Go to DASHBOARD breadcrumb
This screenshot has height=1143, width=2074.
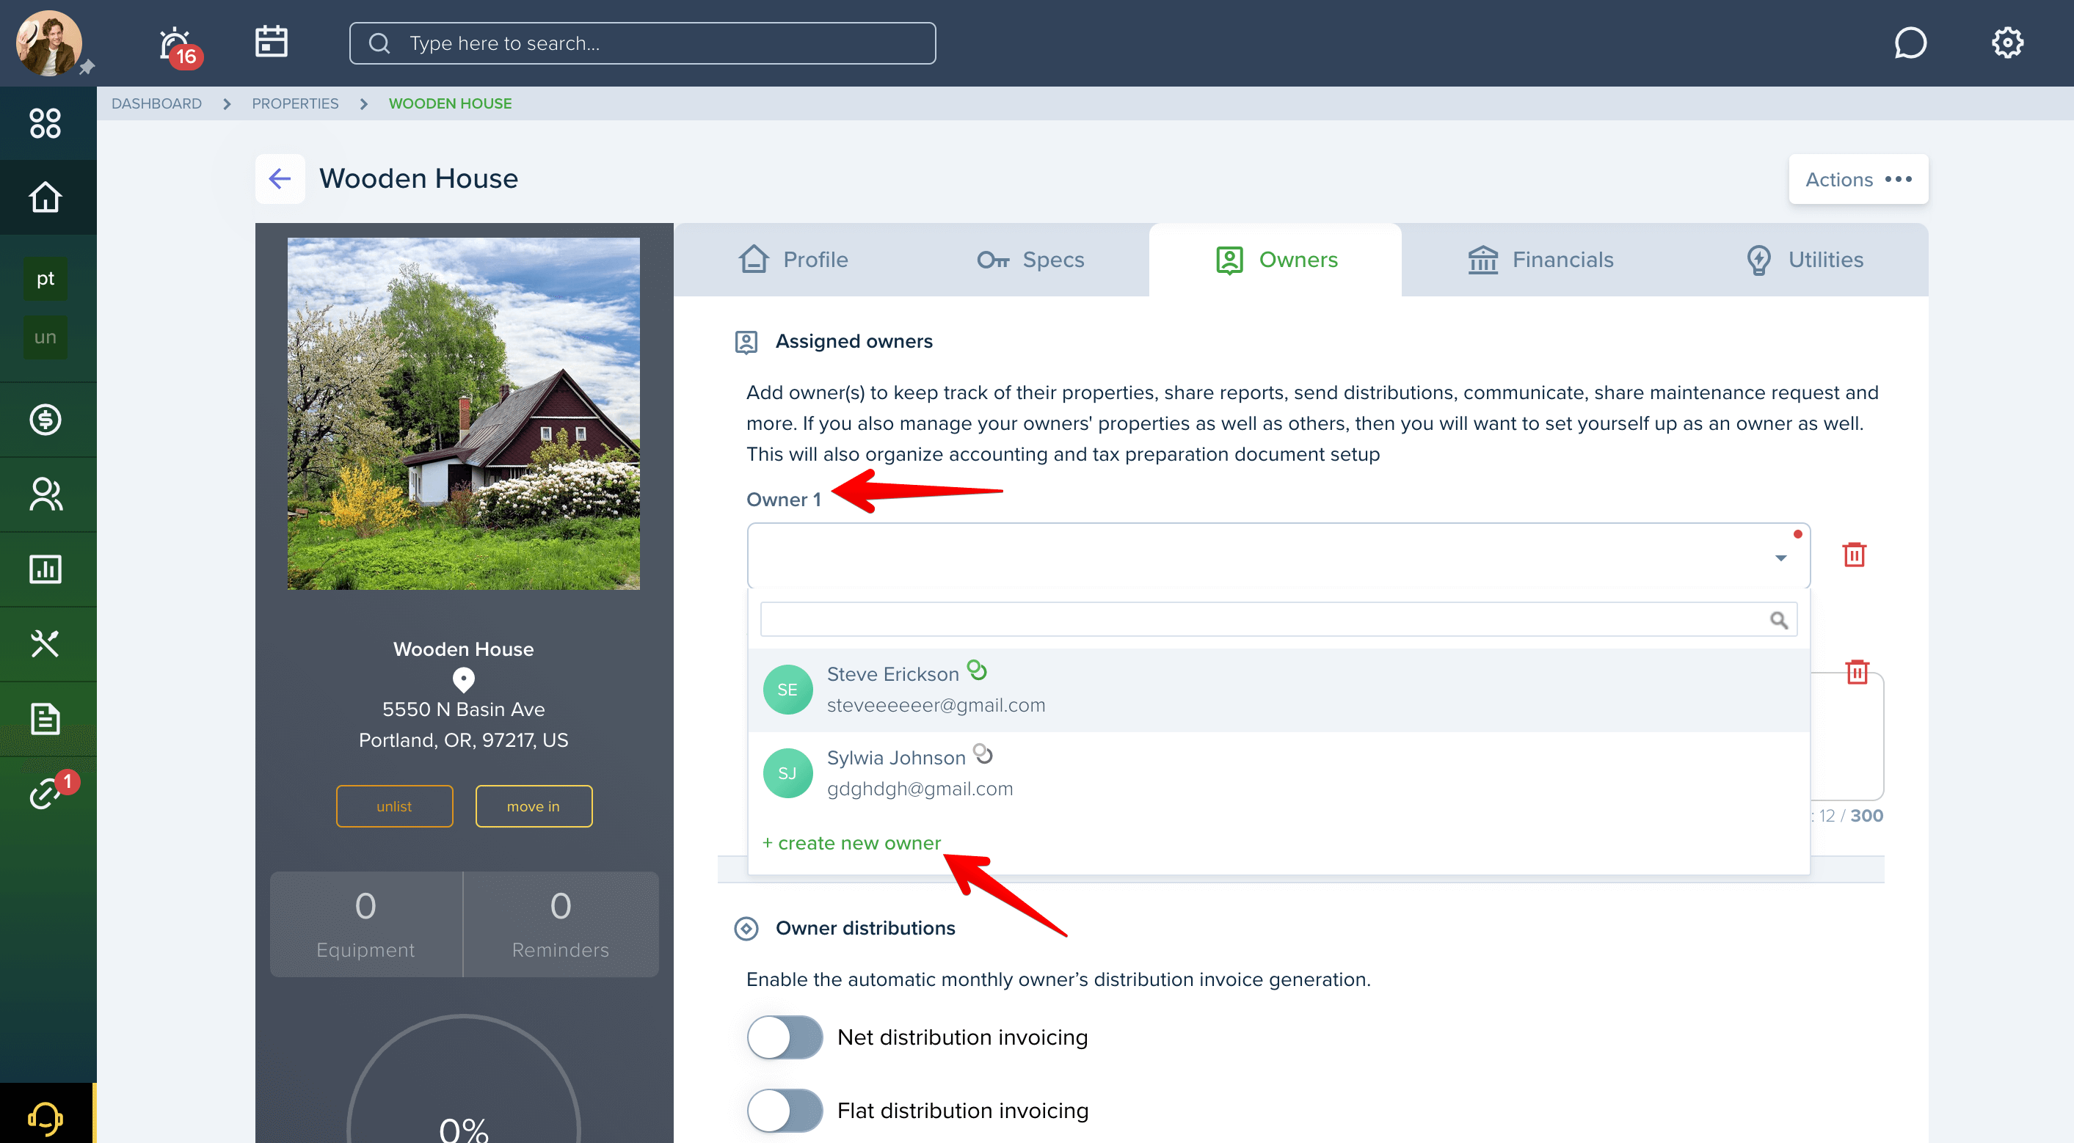(x=156, y=103)
